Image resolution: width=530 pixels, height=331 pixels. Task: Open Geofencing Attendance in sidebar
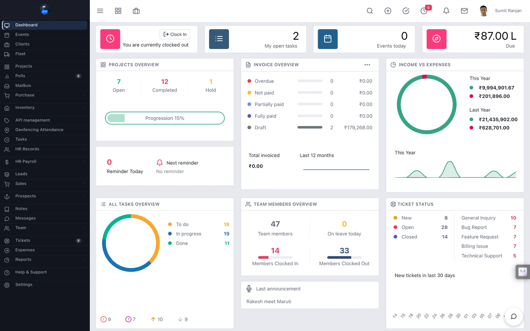coord(45,130)
